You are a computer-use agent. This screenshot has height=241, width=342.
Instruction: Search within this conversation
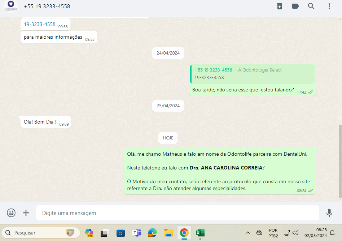311,6
